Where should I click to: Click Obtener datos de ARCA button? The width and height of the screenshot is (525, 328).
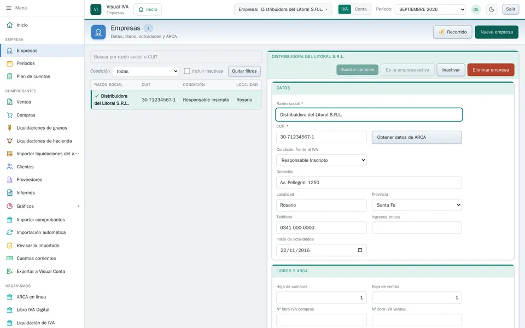click(x=417, y=137)
